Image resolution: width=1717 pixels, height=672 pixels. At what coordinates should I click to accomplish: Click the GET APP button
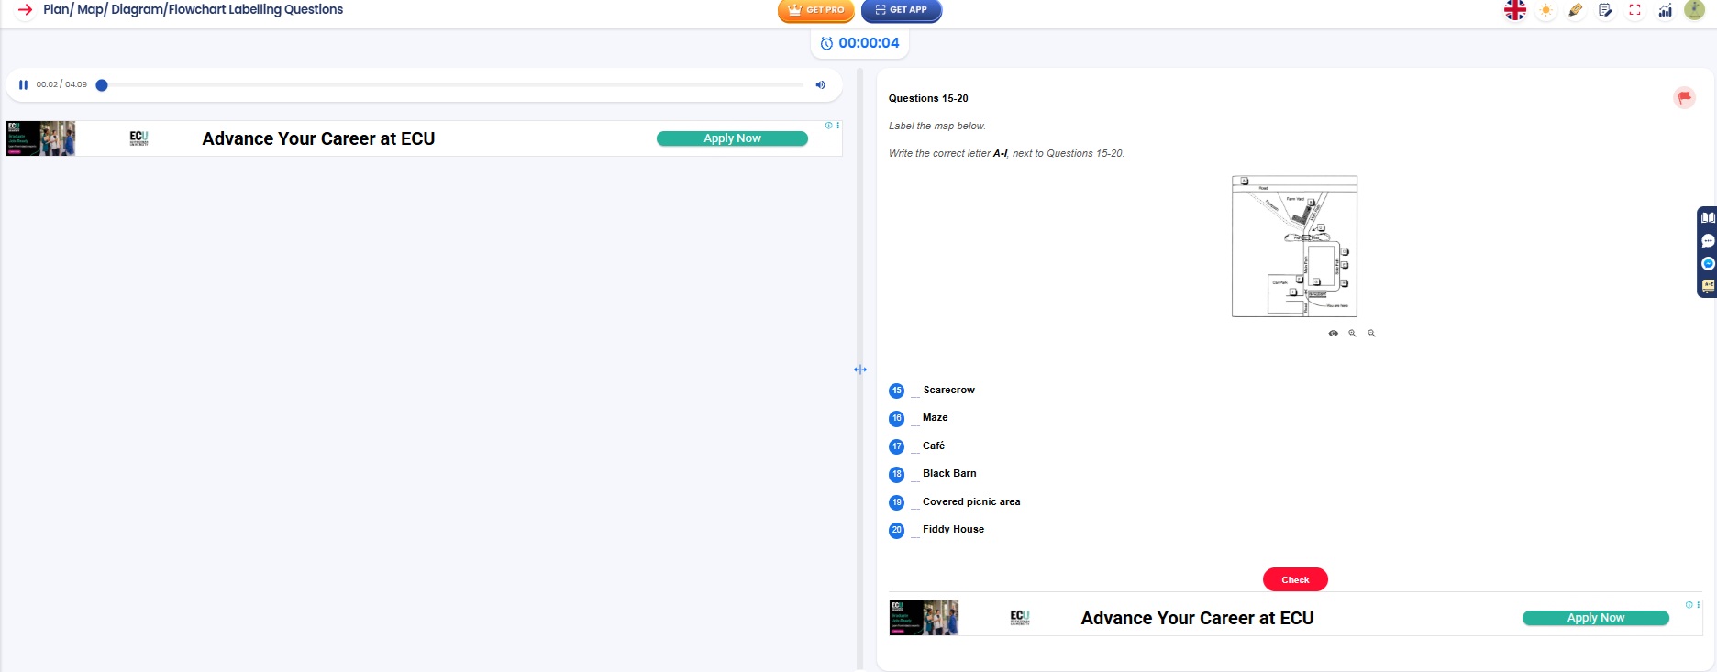click(x=901, y=10)
